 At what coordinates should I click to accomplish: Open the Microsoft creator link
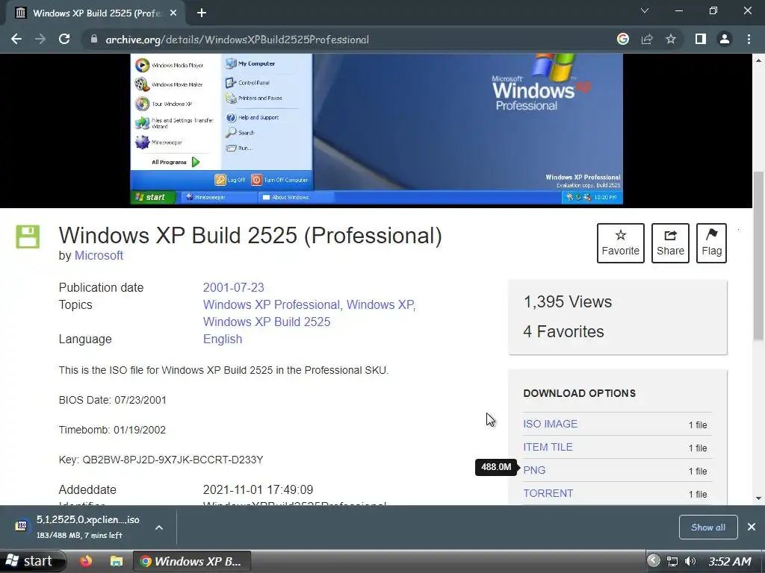pos(99,255)
